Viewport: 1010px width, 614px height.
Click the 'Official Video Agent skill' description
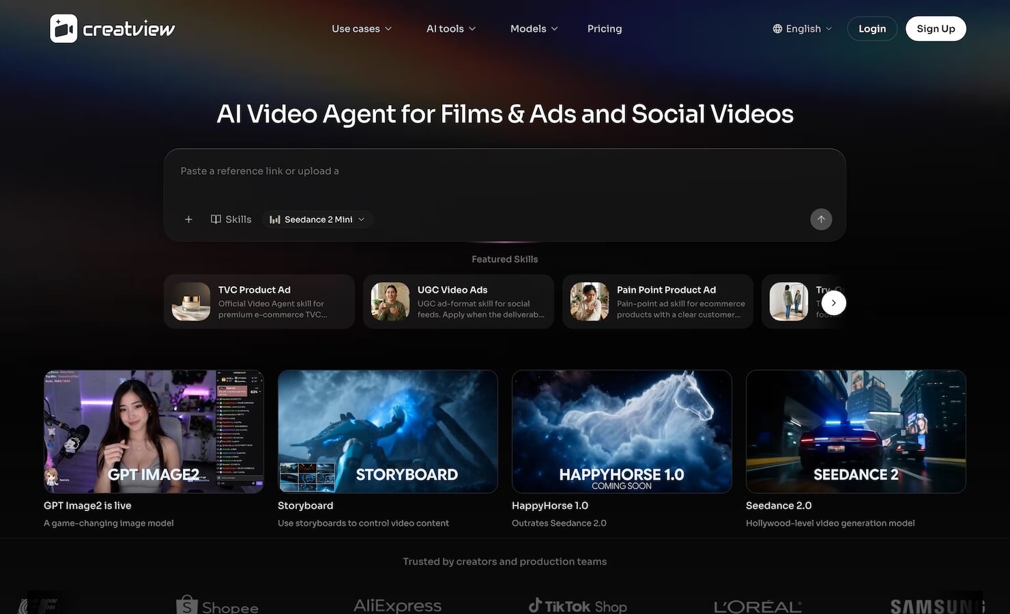[272, 309]
